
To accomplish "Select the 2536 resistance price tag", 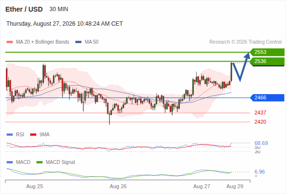I will coord(267,61).
